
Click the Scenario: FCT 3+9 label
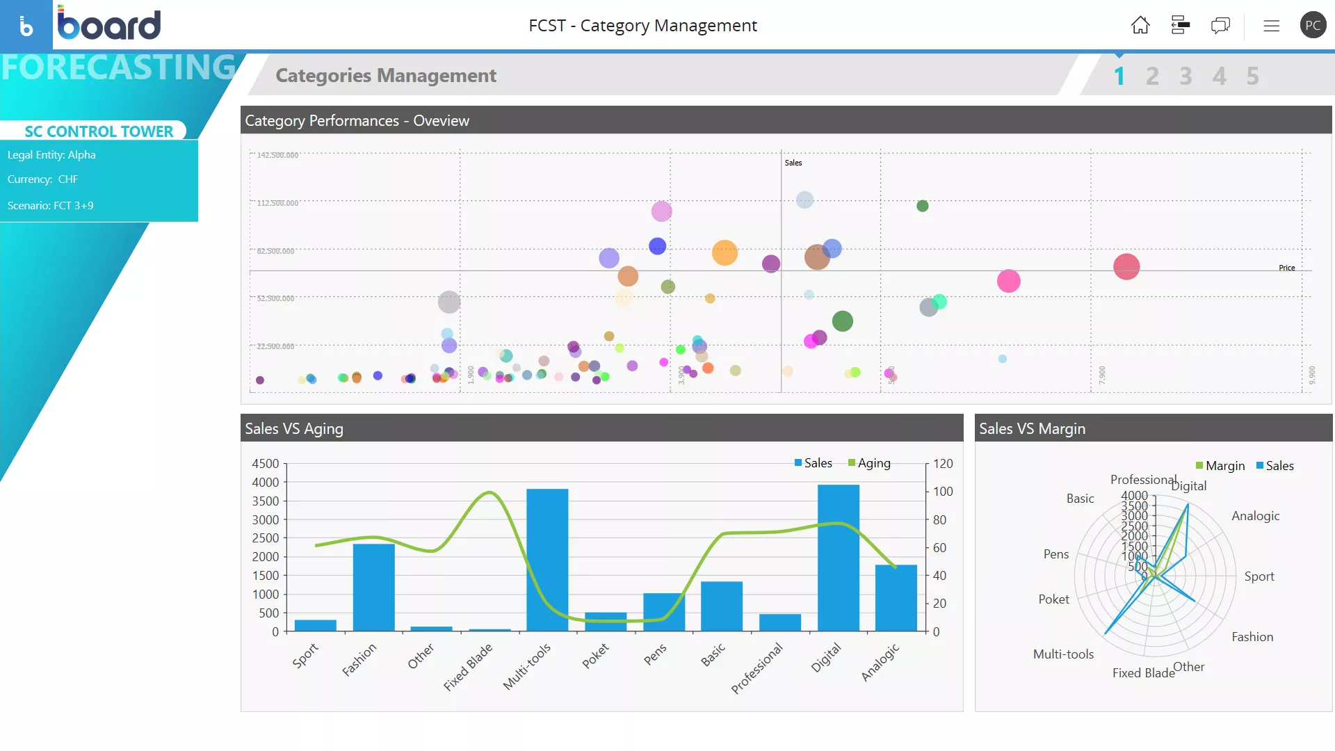50,206
